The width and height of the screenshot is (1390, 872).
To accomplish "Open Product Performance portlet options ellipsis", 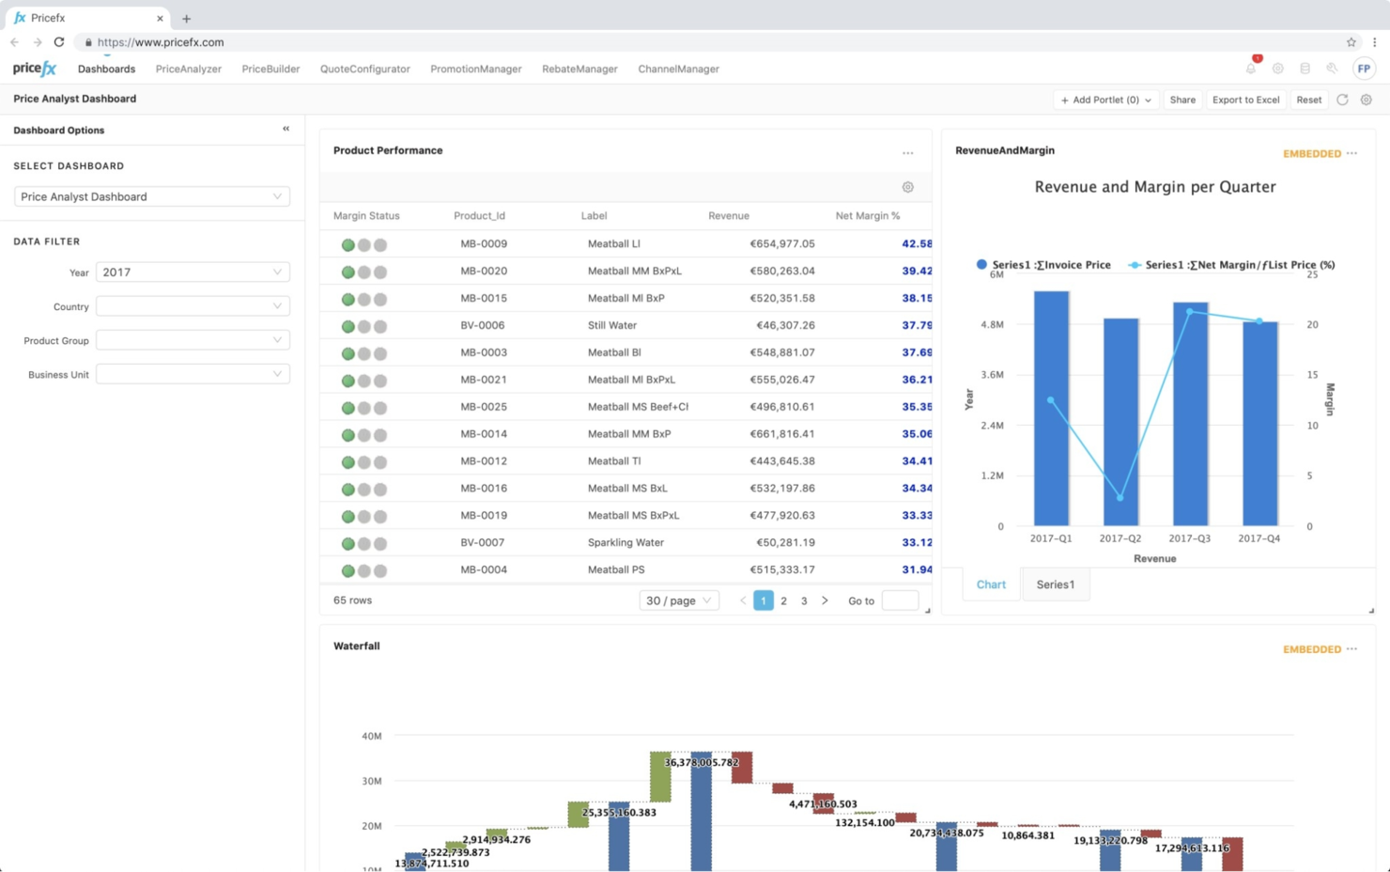I will (907, 152).
